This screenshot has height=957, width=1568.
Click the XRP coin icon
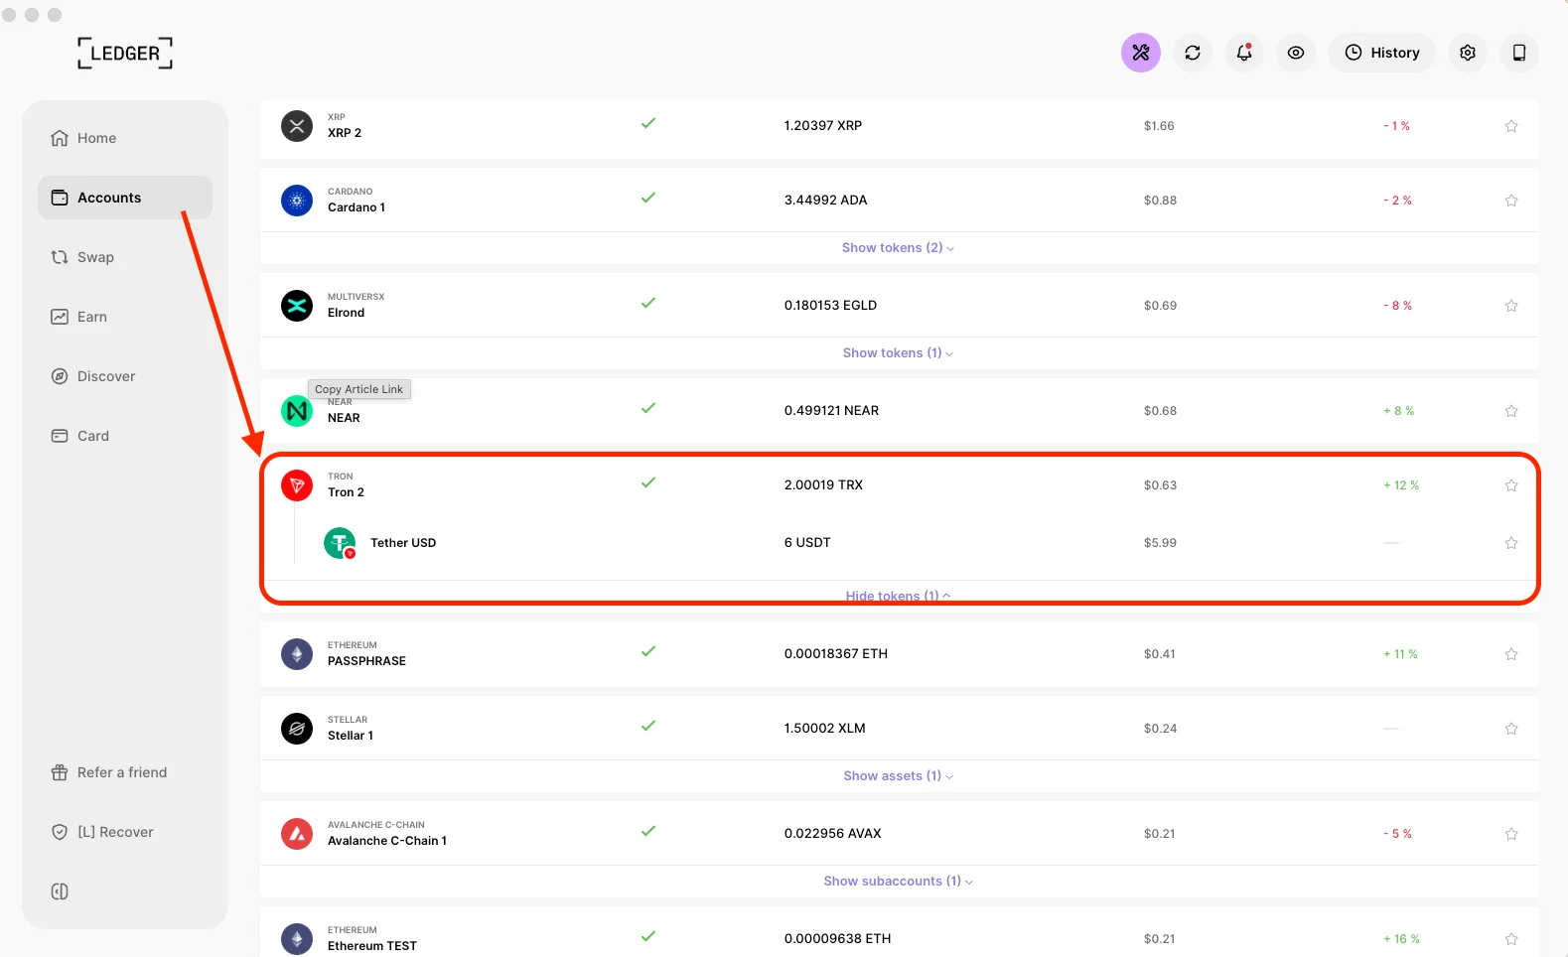tap(297, 126)
